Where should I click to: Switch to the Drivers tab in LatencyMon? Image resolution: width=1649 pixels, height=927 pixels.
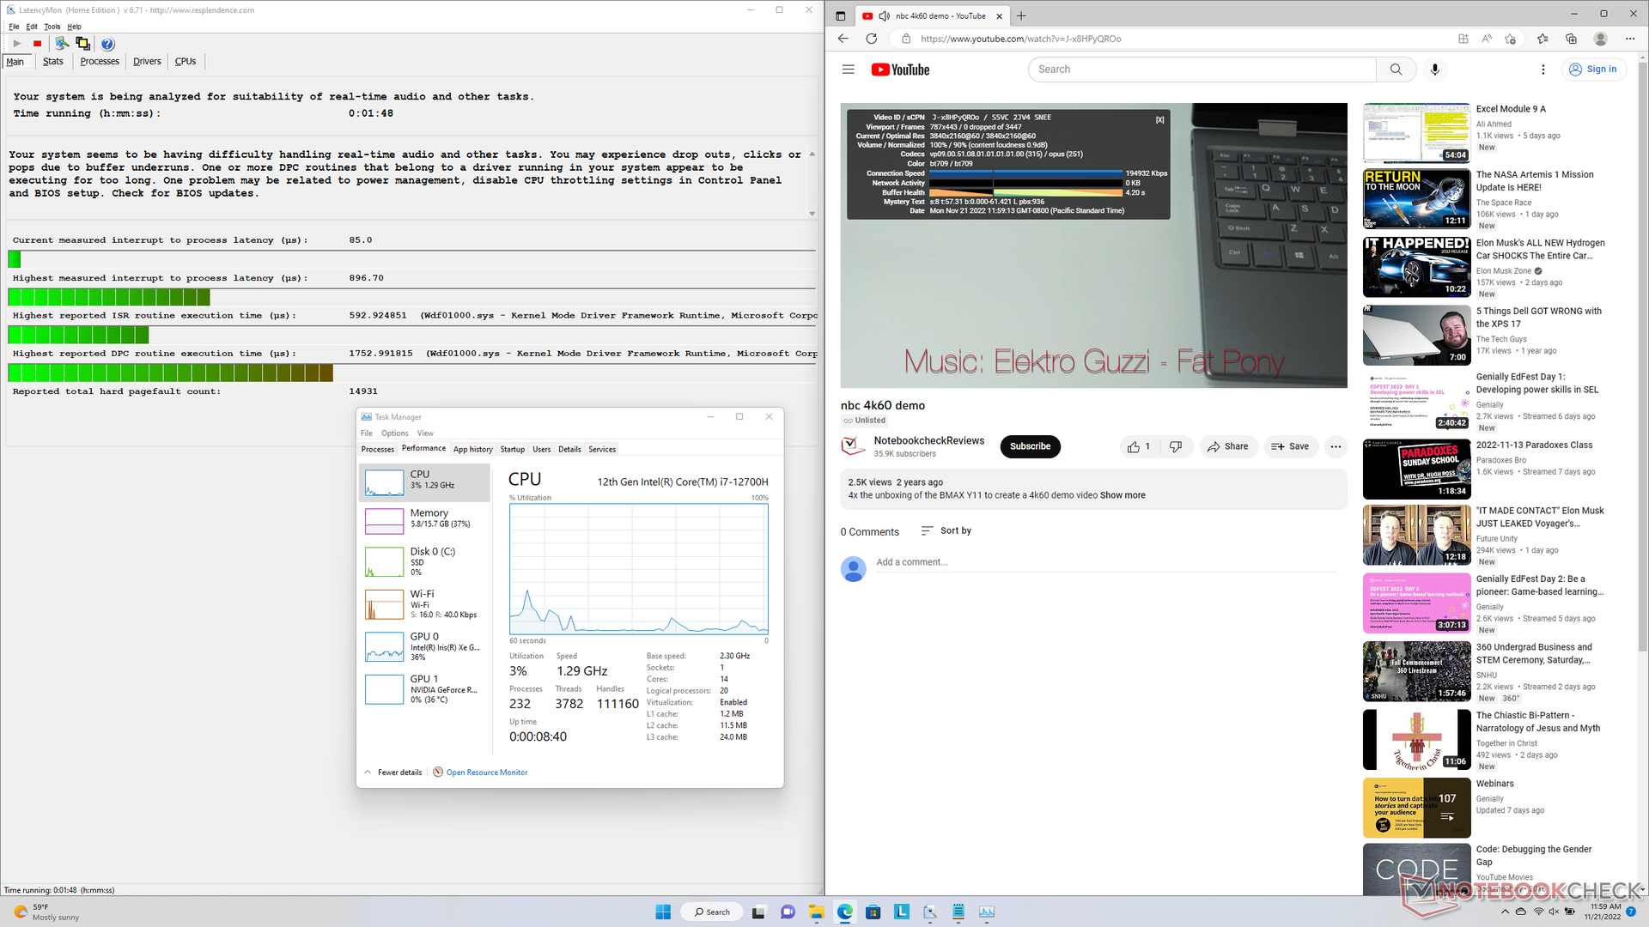pyautogui.click(x=147, y=61)
